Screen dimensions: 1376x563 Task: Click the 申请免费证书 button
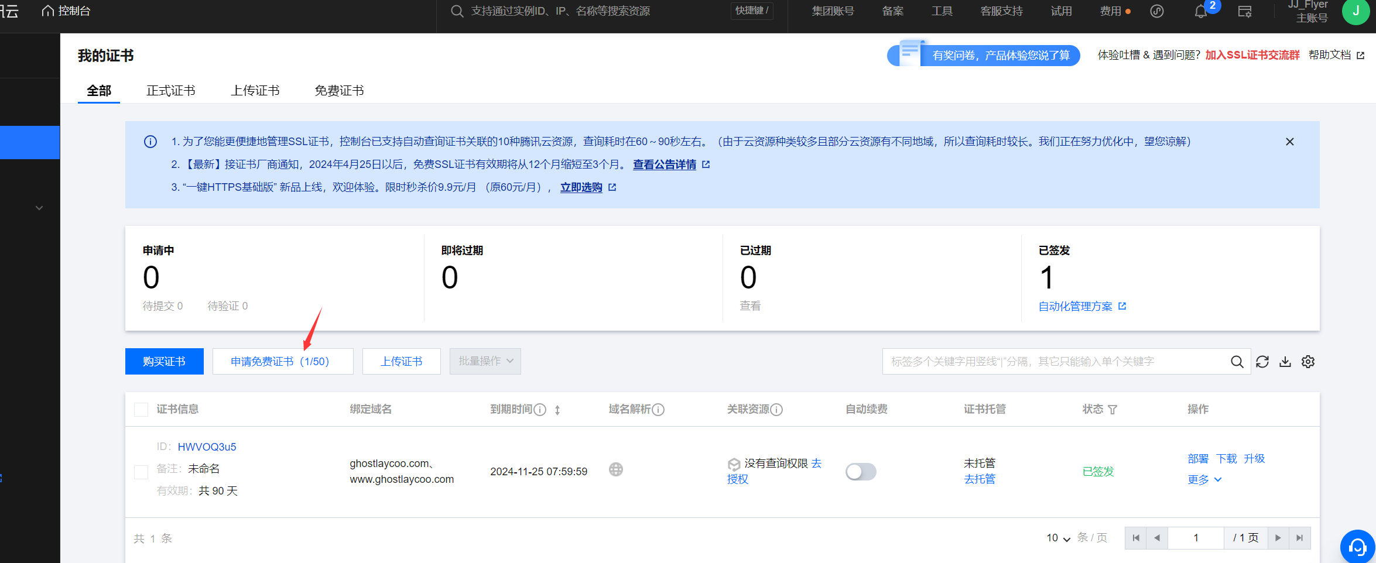(282, 362)
